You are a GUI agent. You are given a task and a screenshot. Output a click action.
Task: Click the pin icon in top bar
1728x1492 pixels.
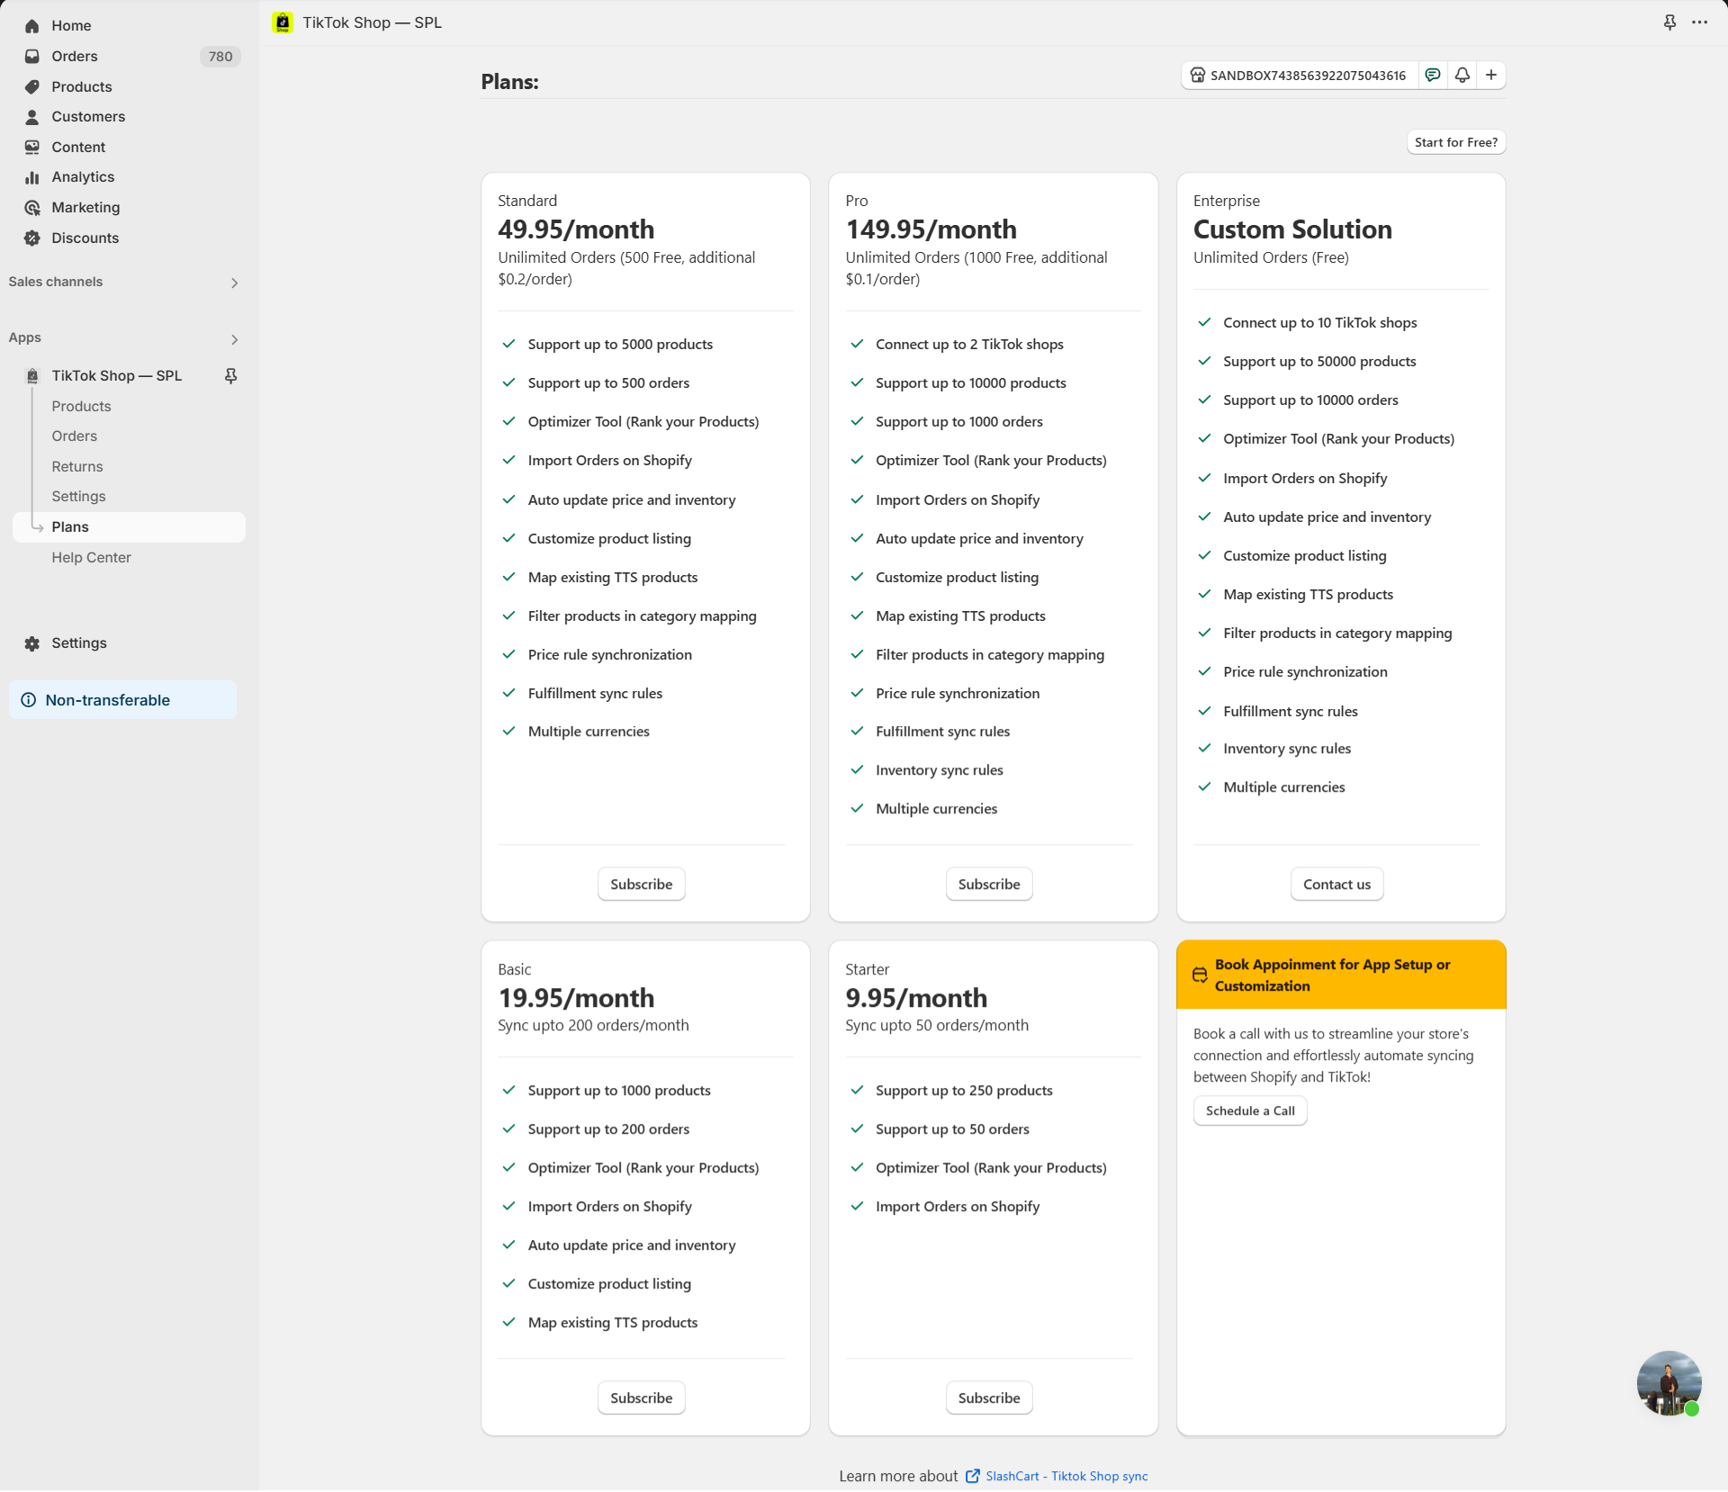[x=1669, y=22]
